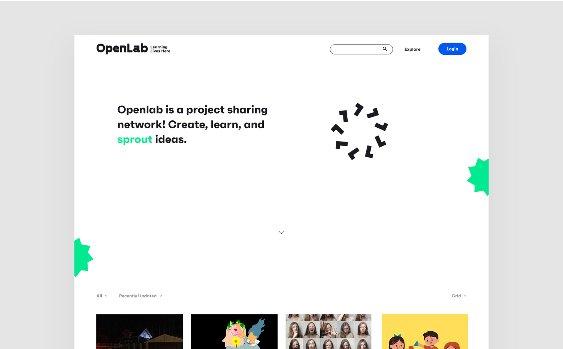Click the chevron beside Recently Updated
The image size is (563, 349).
pos(161,296)
